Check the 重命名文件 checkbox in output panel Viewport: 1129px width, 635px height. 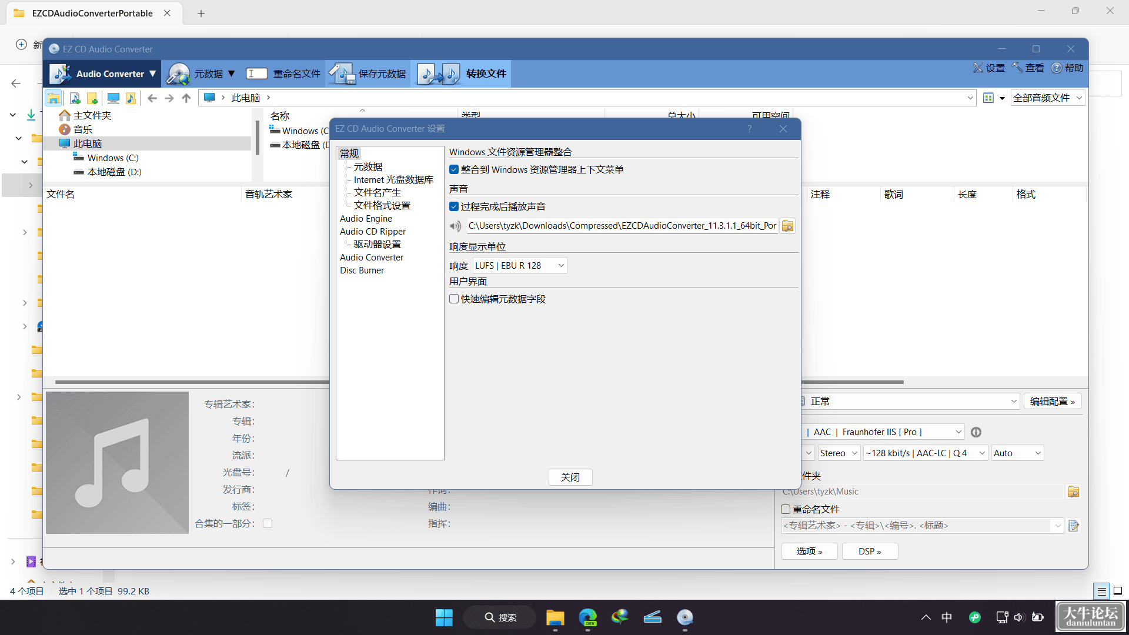[786, 509]
